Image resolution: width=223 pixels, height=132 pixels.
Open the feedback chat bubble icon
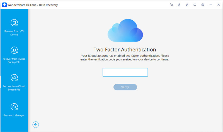pyautogui.click(x=195, y=5)
